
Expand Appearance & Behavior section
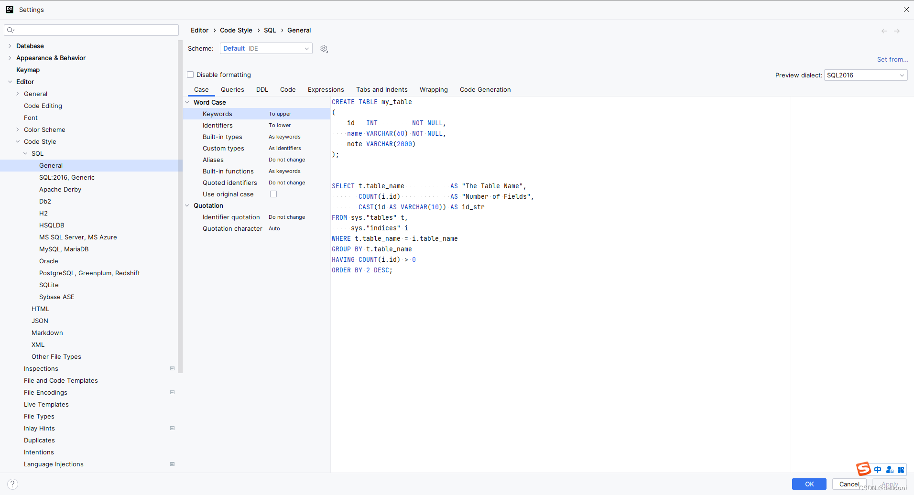10,58
